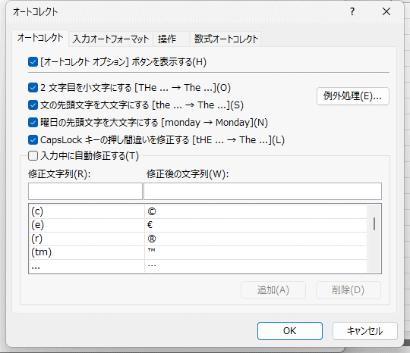
Task: Click the 修正文字列 input field
Action: pos(85,191)
